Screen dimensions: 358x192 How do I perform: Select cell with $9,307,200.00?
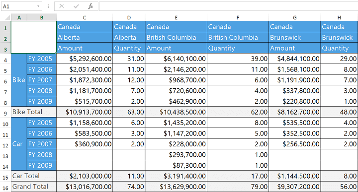[x=294, y=187]
